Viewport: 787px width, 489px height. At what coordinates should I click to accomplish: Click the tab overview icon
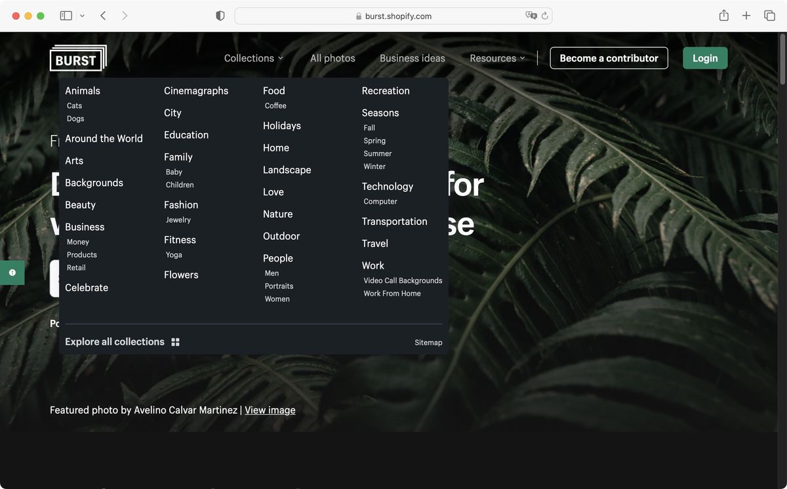[x=770, y=14]
